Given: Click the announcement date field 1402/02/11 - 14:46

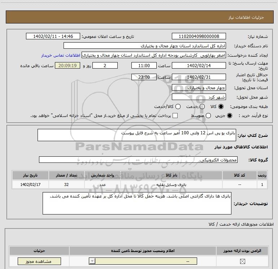Looking at the screenshot, I should [x=53, y=36].
